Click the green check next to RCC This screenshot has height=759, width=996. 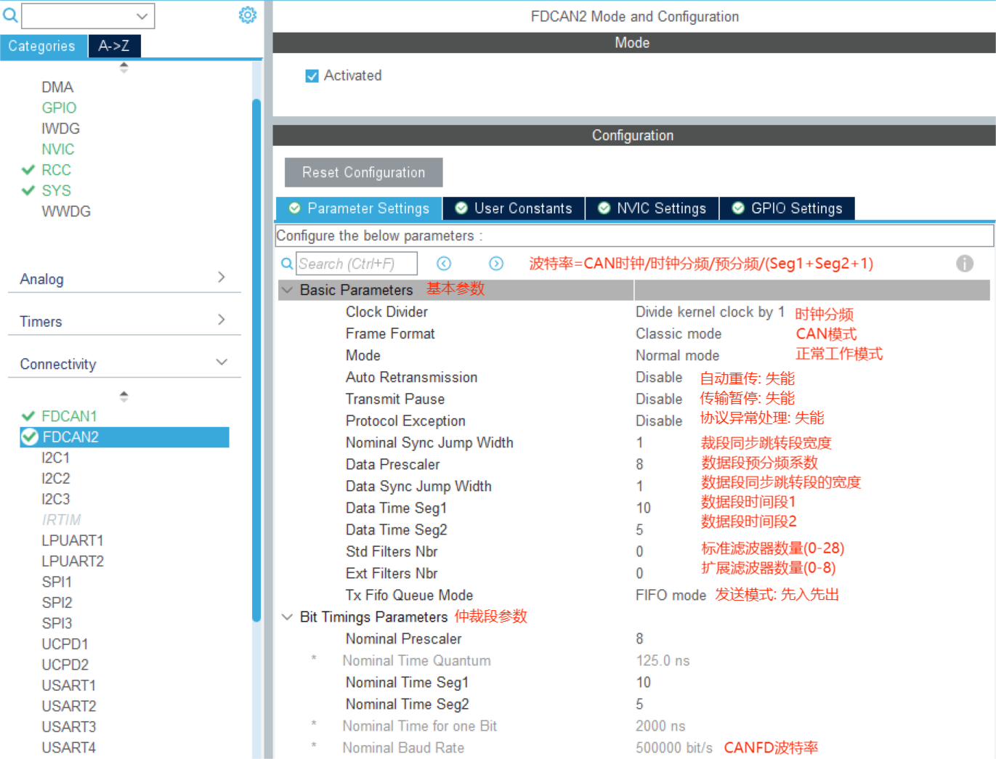(28, 170)
